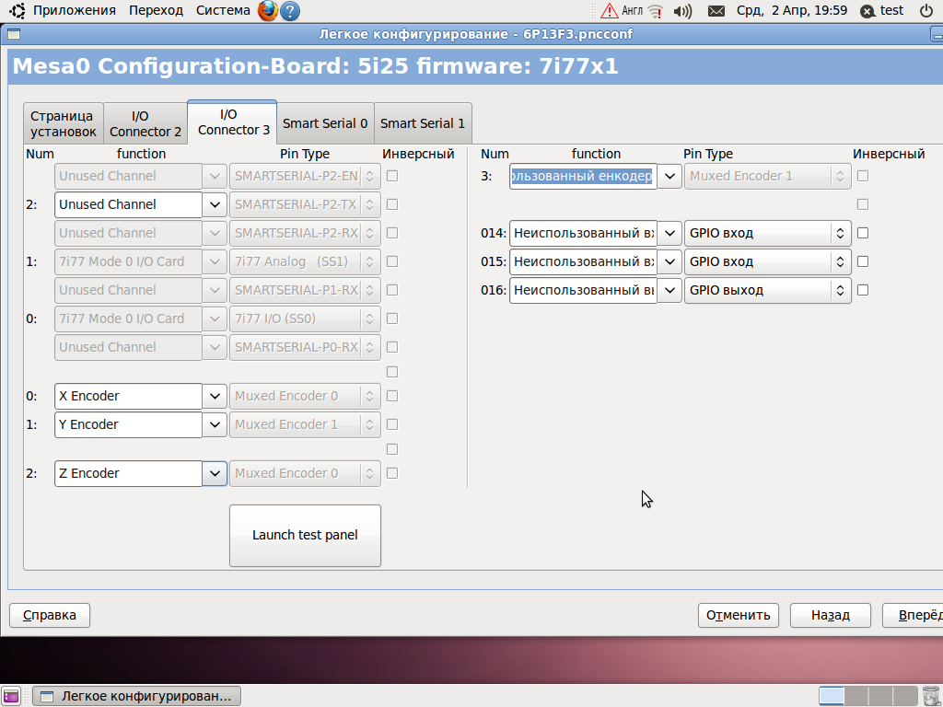Click the Справка help button

pos(50,616)
